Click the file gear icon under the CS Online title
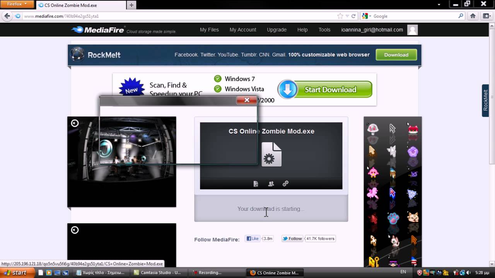This screenshot has height=278, width=495. point(271,154)
